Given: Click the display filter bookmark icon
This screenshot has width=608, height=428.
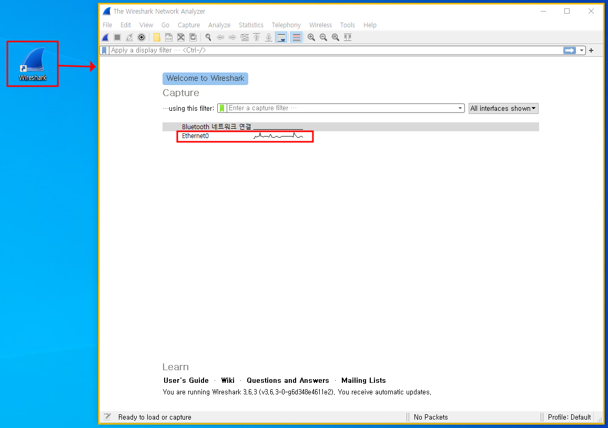Looking at the screenshot, I should (x=104, y=50).
